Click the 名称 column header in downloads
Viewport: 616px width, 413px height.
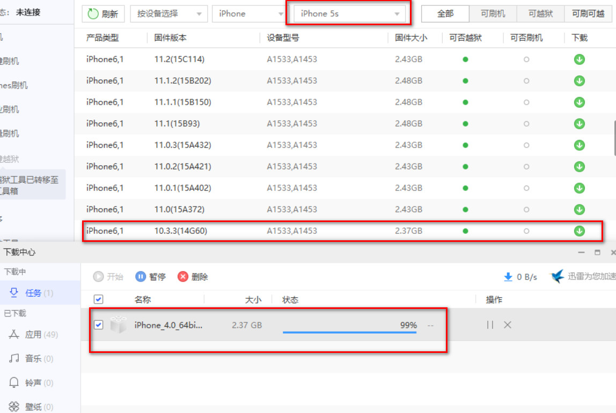(x=143, y=300)
